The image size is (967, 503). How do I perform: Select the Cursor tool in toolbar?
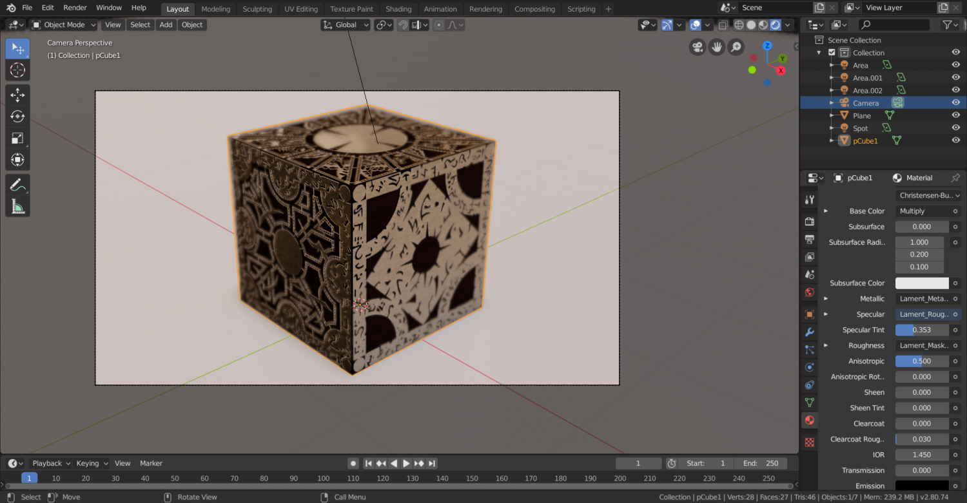pos(17,70)
